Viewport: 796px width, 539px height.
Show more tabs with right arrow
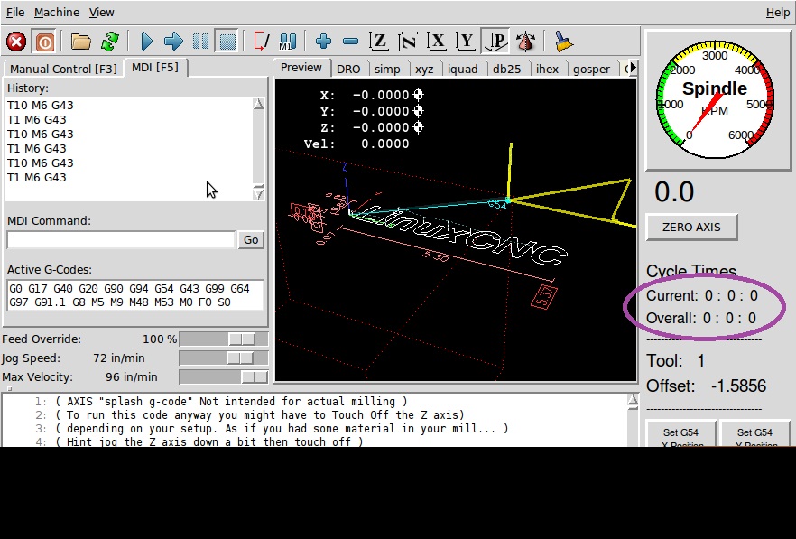[632, 68]
